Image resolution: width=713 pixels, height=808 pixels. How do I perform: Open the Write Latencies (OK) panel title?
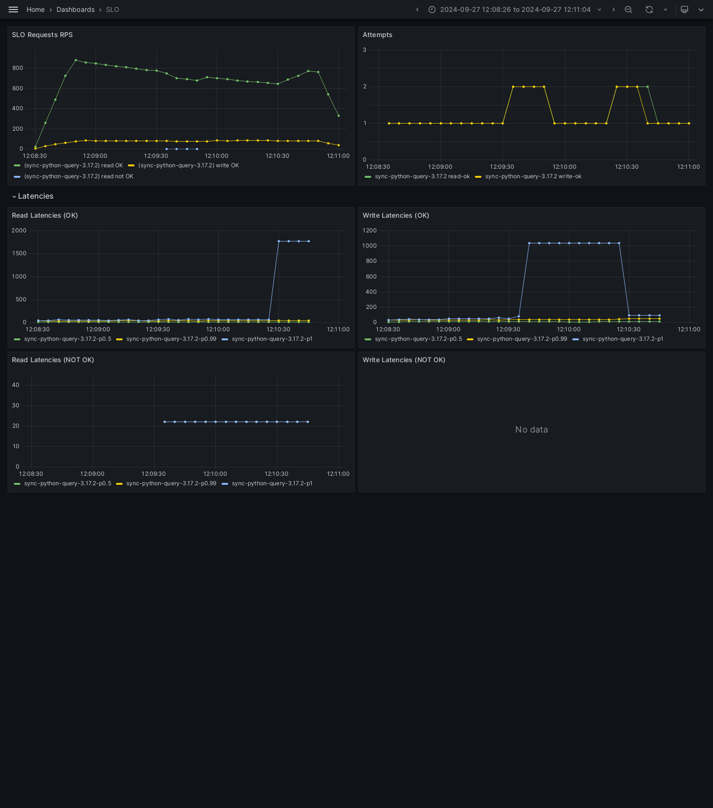click(396, 215)
